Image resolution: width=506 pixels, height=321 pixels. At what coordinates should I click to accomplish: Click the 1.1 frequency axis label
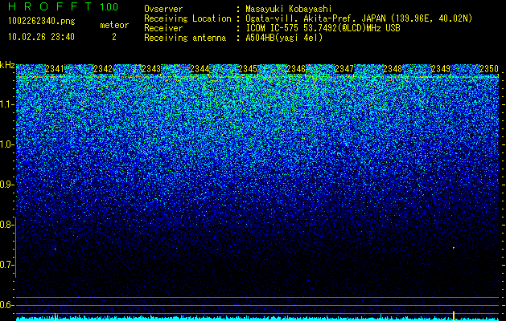click(x=6, y=104)
